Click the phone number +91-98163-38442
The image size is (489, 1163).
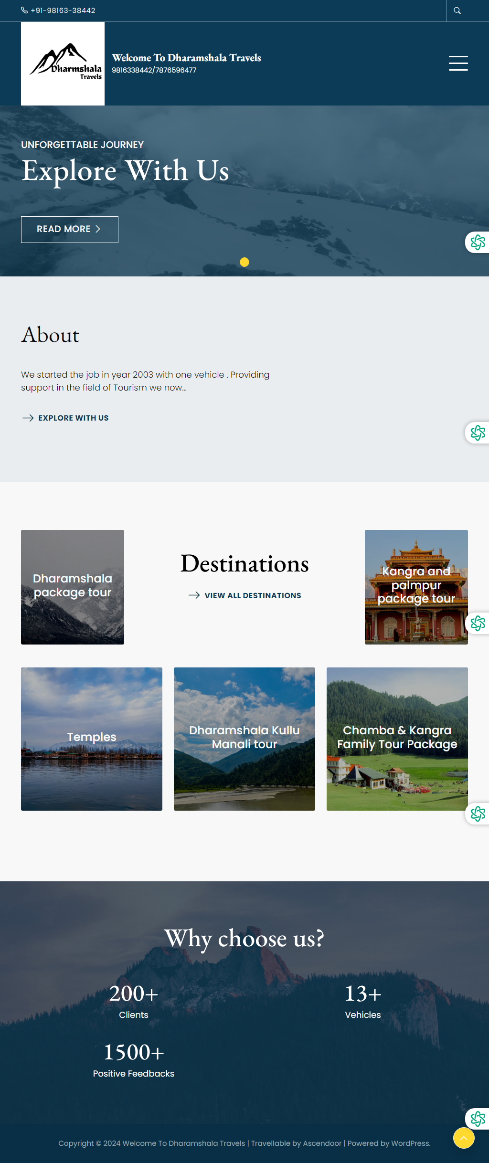(63, 11)
